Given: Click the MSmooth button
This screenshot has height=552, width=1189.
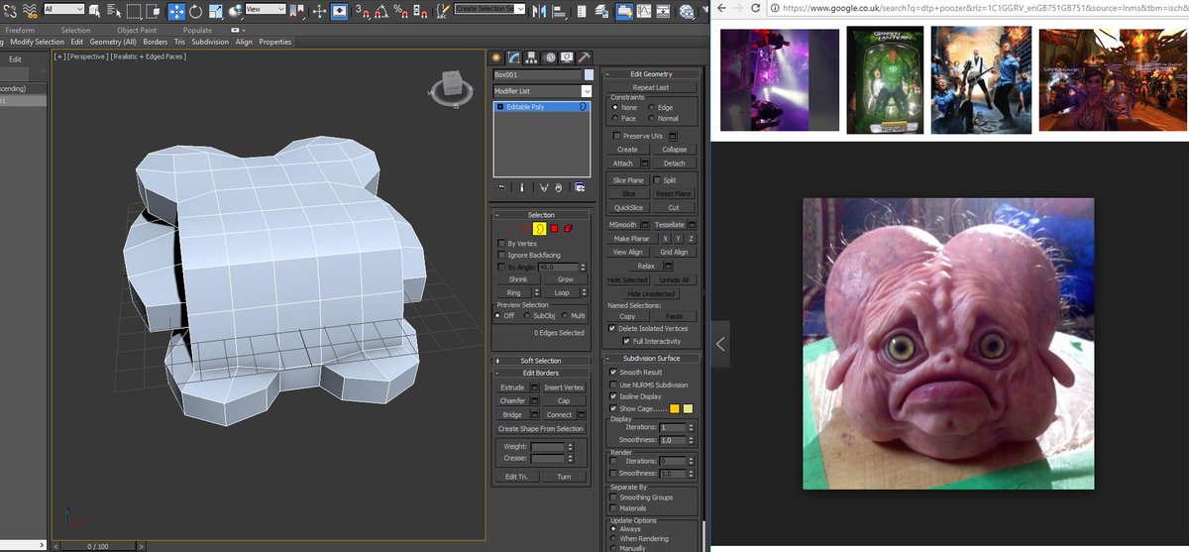Looking at the screenshot, I should point(623,225).
